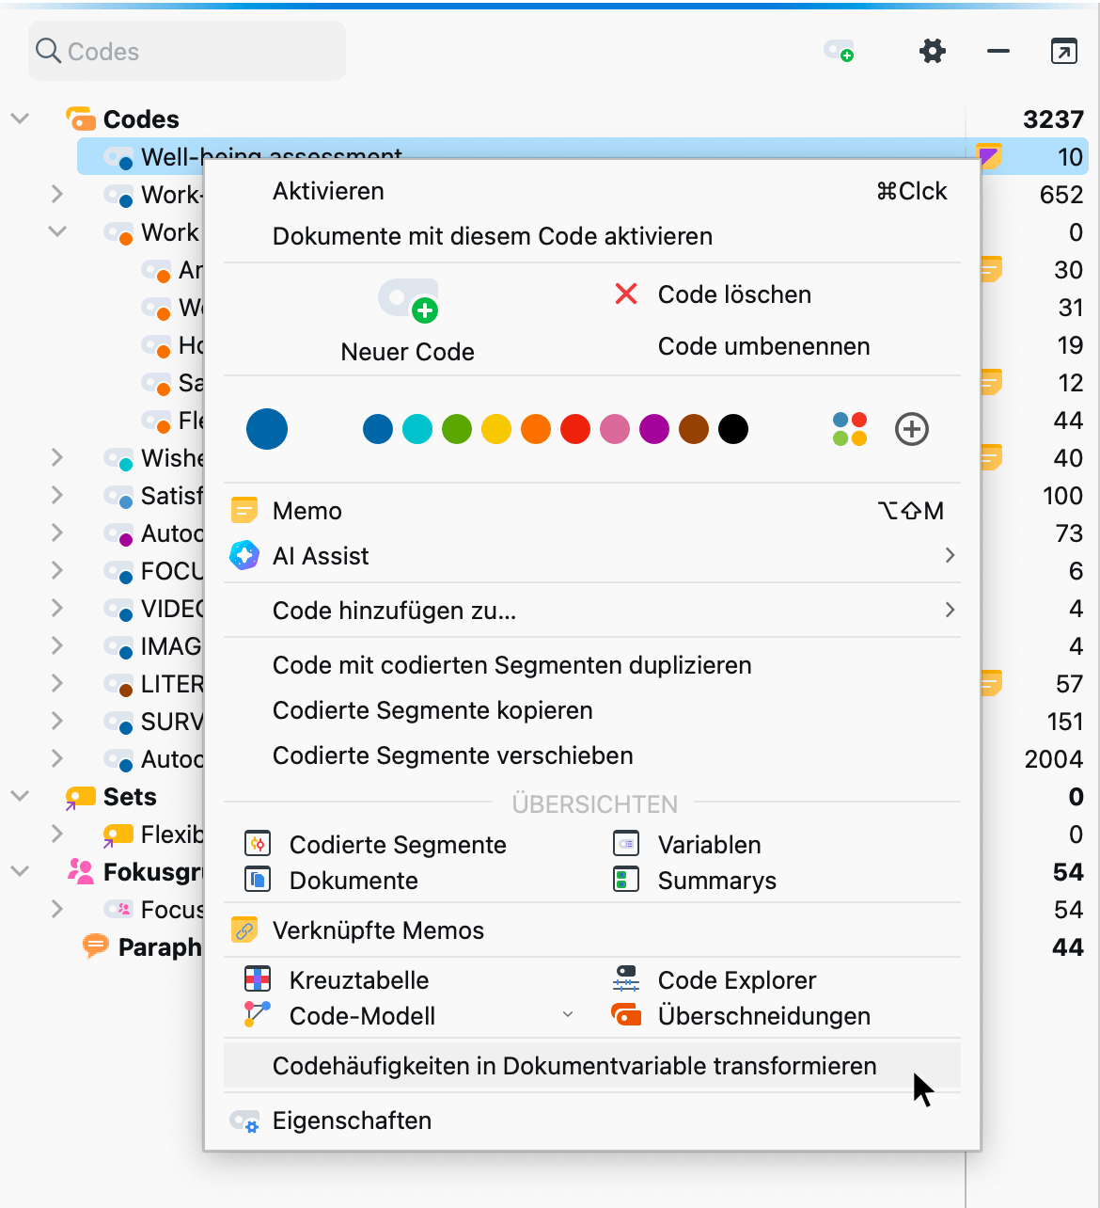Pick the purple color swatch

coord(654,429)
